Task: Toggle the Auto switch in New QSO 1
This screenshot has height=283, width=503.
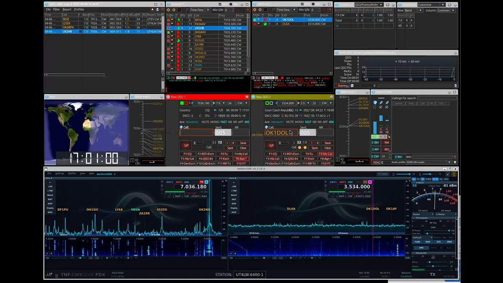Action: [x=199, y=143]
